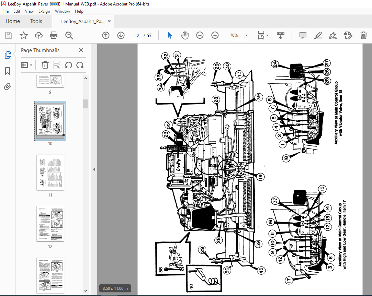This screenshot has width=372, height=296.
Task: Delete selected thumbnail page
Action: coord(45,65)
